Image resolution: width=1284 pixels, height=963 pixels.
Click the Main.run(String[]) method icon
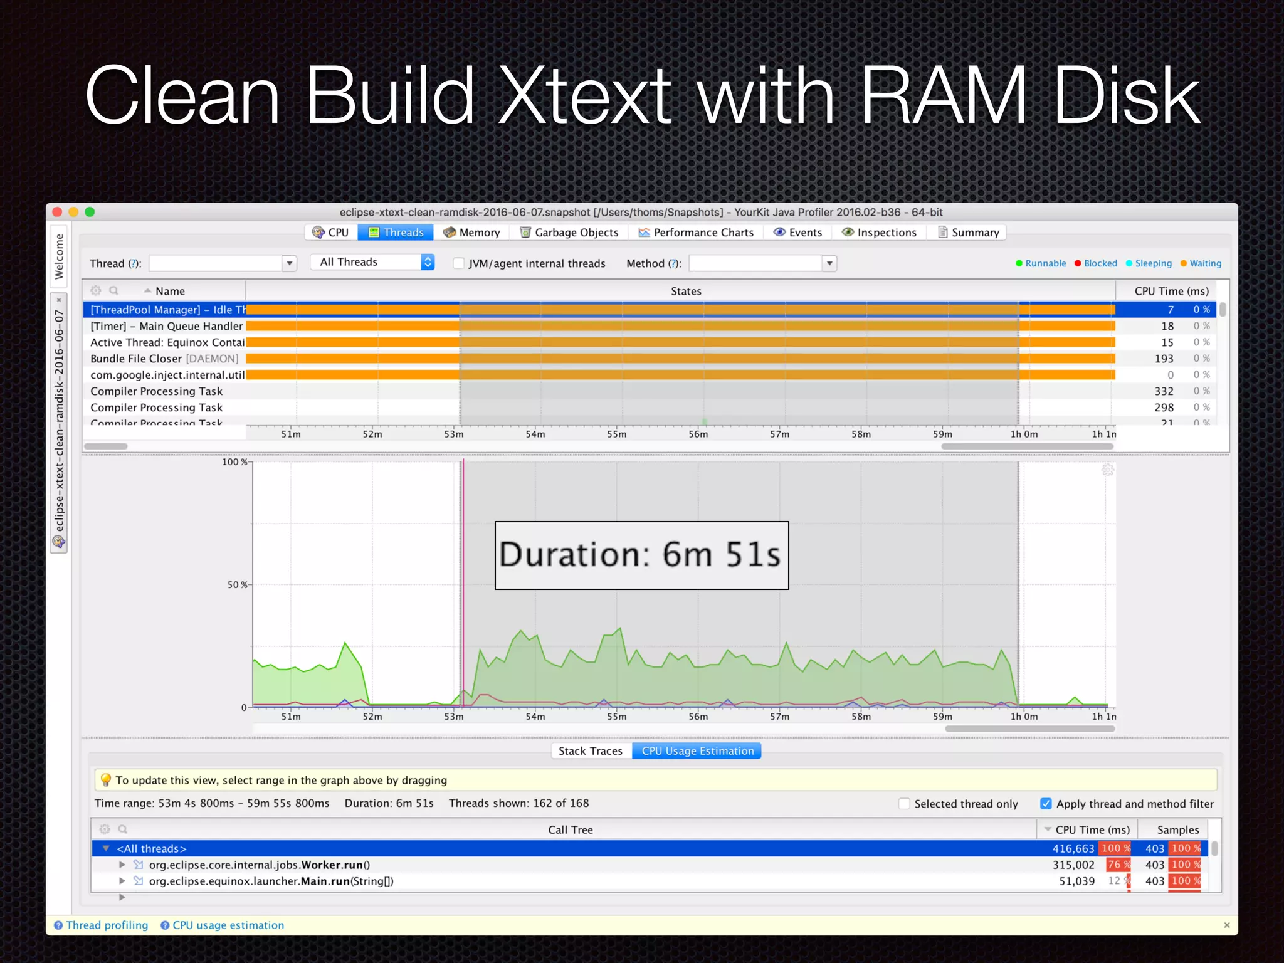[x=138, y=881]
